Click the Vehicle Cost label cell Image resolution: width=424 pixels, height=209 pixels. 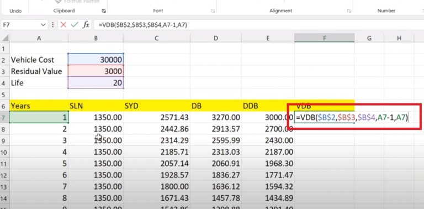[39, 60]
